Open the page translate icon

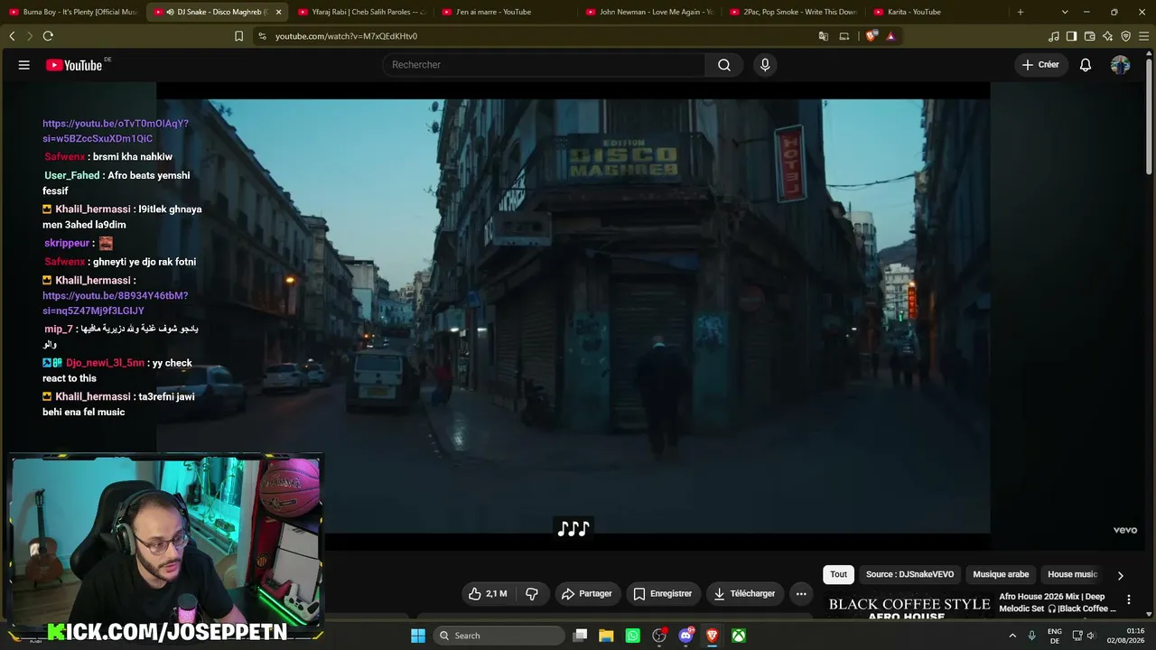[824, 36]
